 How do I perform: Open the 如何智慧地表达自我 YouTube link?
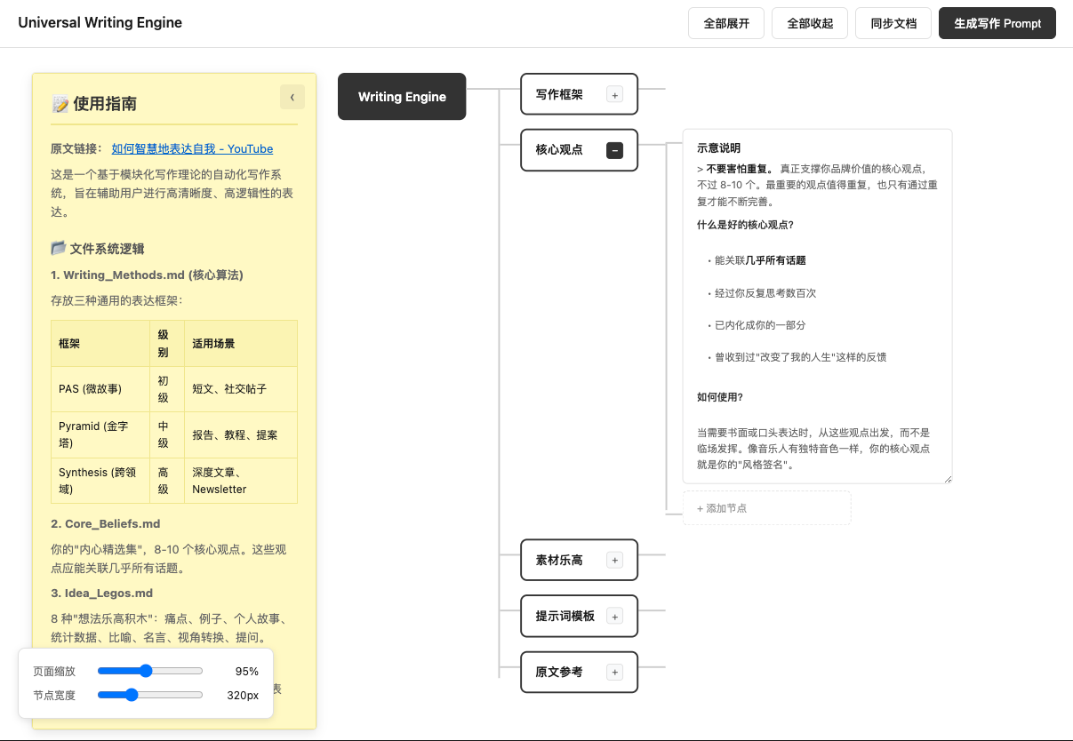pyautogui.click(x=192, y=149)
